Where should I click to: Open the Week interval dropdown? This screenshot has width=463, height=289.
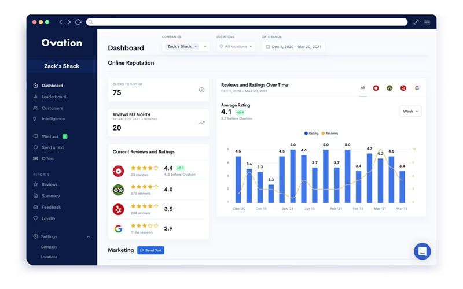tap(411, 112)
